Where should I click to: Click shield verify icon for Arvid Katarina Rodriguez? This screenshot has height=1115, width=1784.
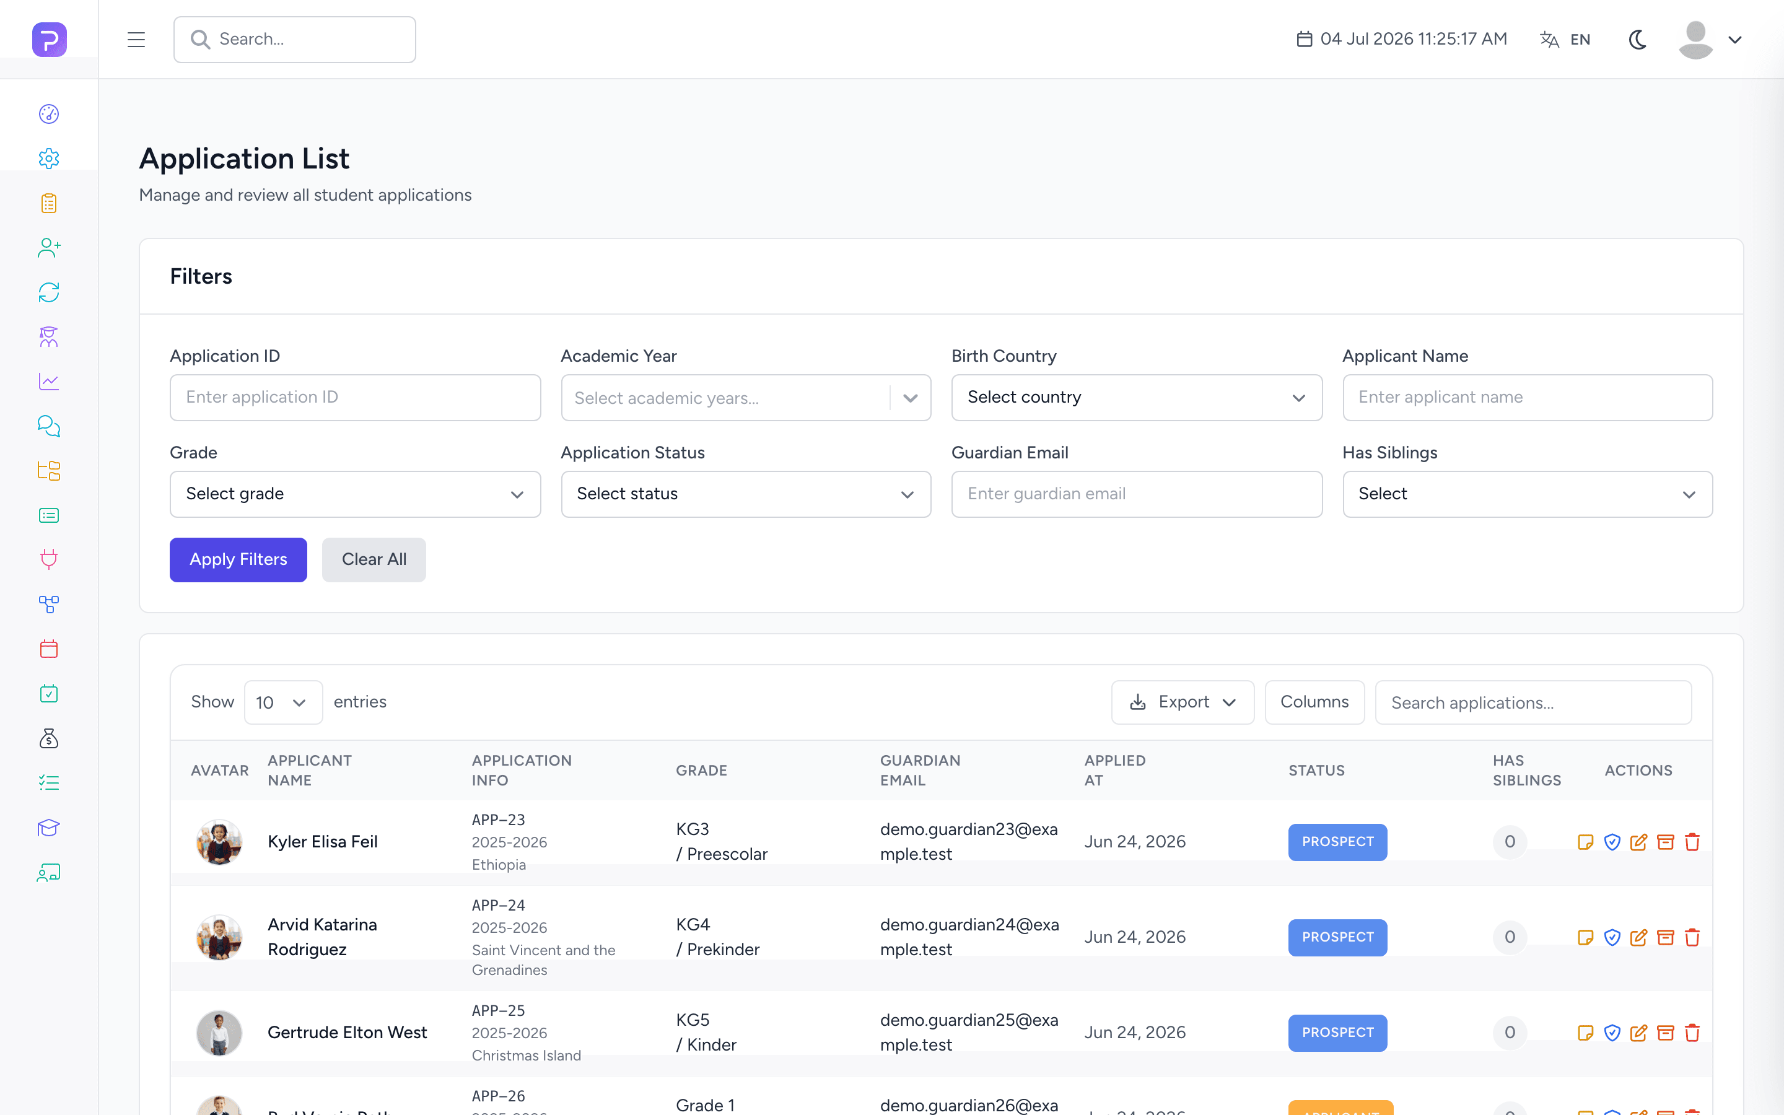pyautogui.click(x=1612, y=937)
